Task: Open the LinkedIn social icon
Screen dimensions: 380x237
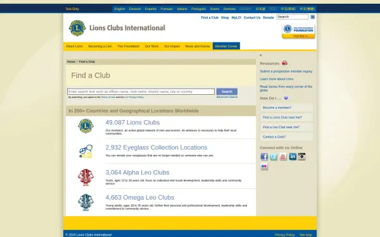Action: tap(293, 157)
